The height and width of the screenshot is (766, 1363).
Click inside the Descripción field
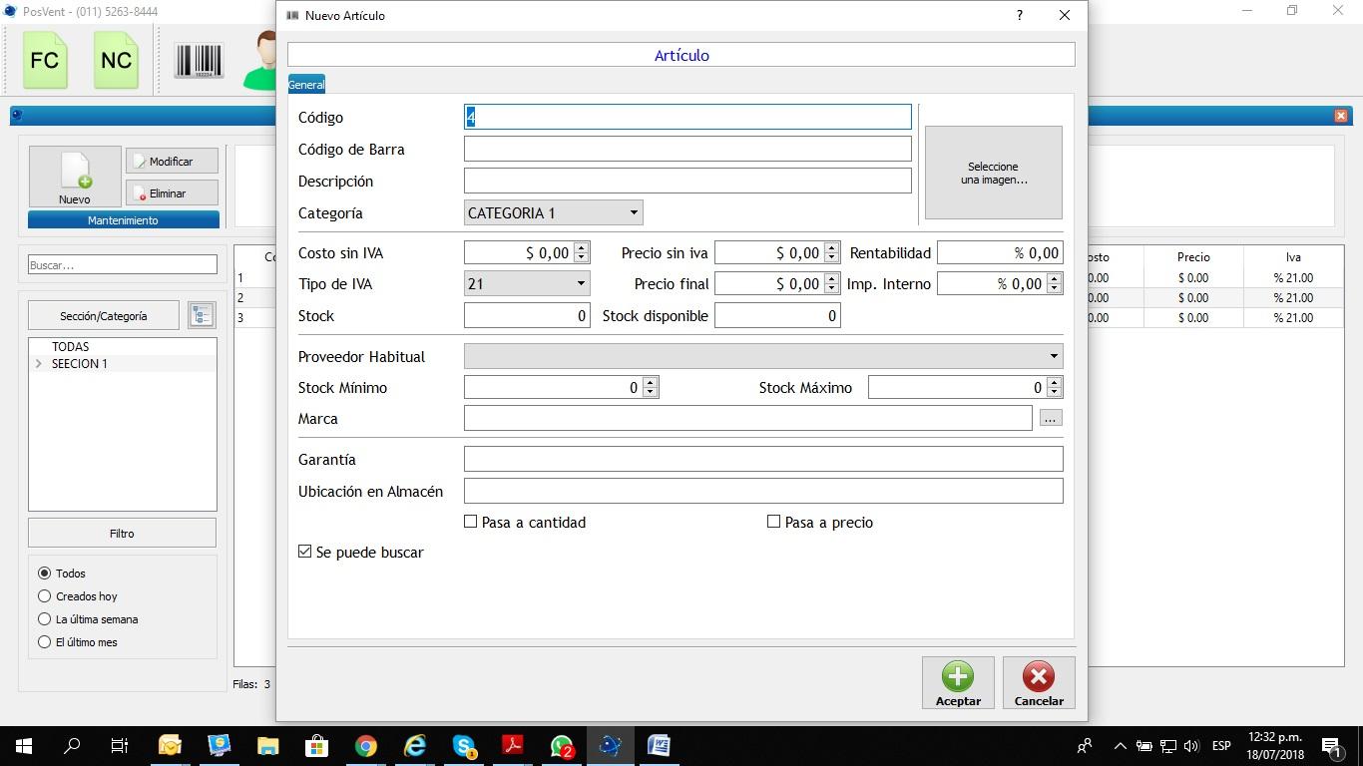click(686, 181)
